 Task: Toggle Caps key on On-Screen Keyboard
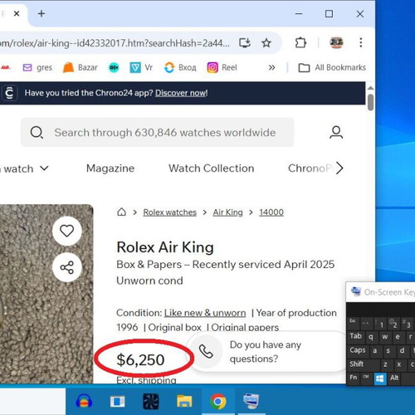coord(358,350)
